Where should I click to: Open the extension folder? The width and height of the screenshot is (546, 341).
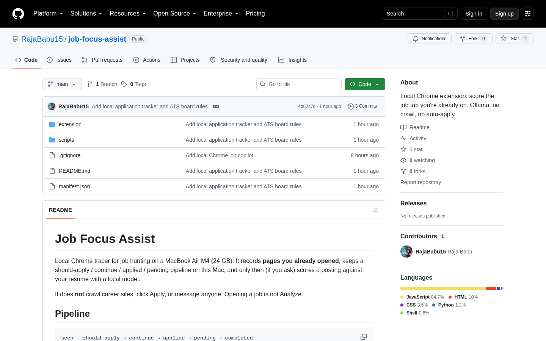70,124
